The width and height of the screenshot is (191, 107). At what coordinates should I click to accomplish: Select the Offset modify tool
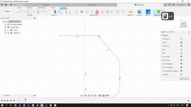60,12
